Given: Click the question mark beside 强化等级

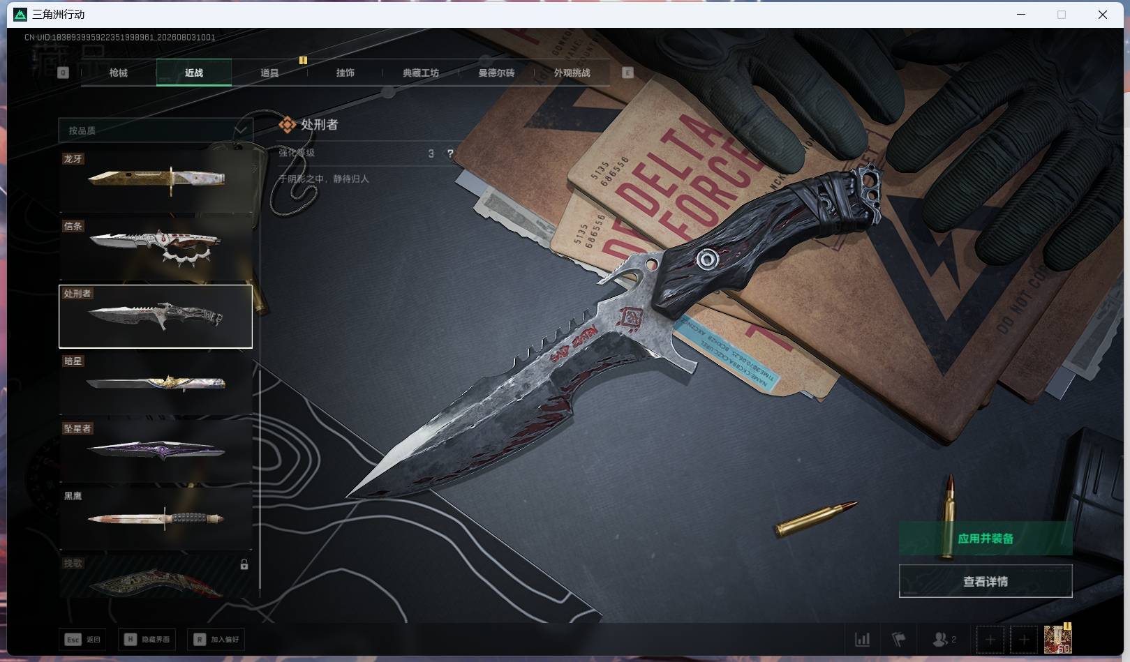Looking at the screenshot, I should (x=450, y=153).
